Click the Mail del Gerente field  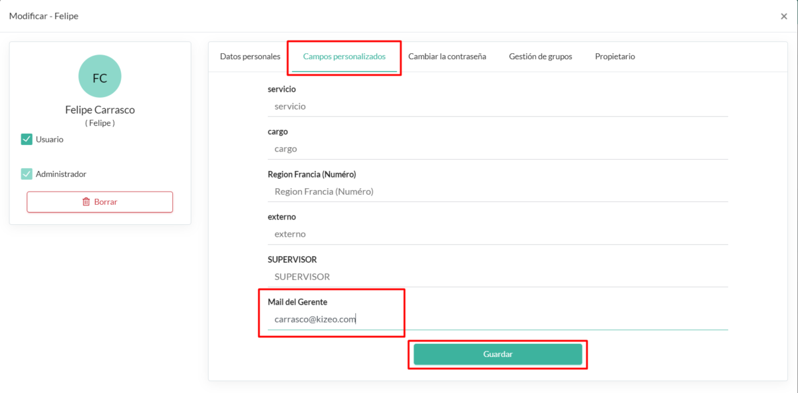point(498,319)
